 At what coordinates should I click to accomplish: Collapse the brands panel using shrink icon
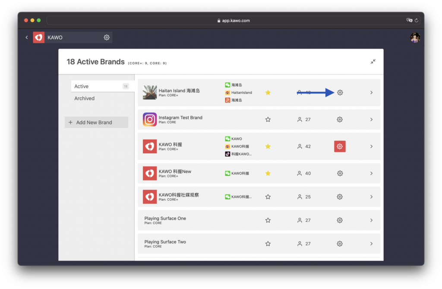[373, 62]
